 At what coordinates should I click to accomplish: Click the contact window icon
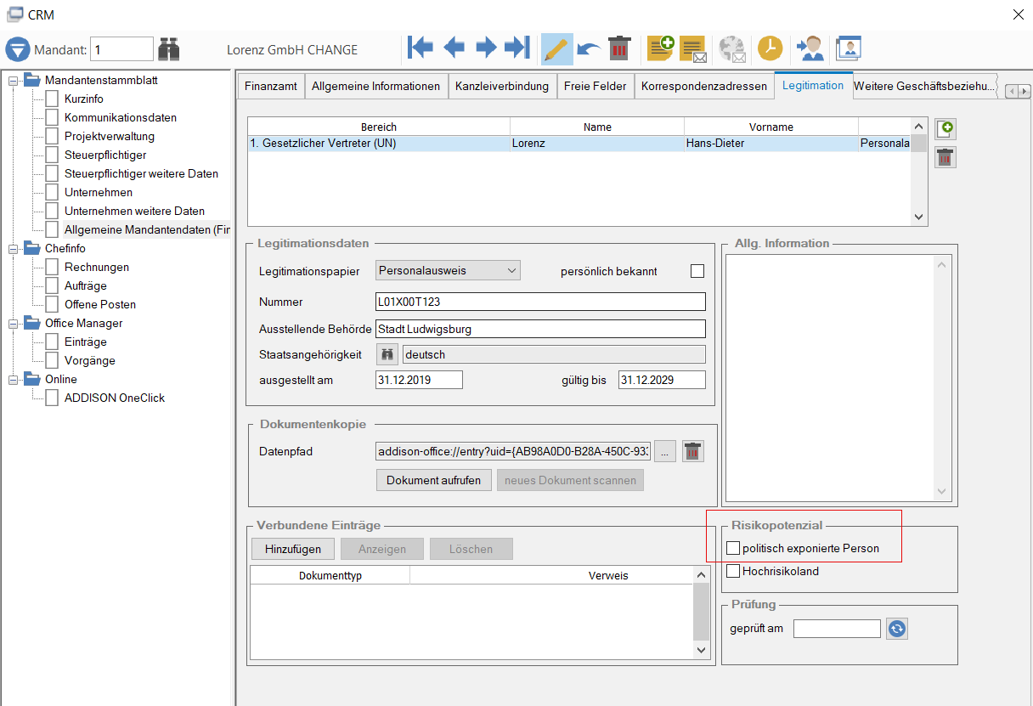coord(849,48)
